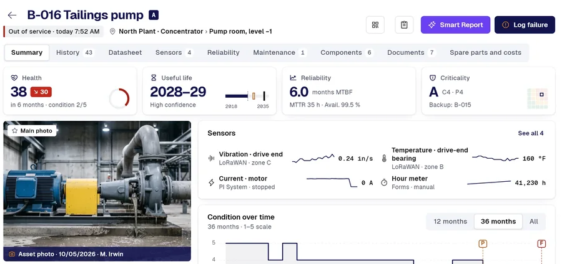562x264 pixels.
Task: Click the Condition over time heading
Action: (x=241, y=217)
